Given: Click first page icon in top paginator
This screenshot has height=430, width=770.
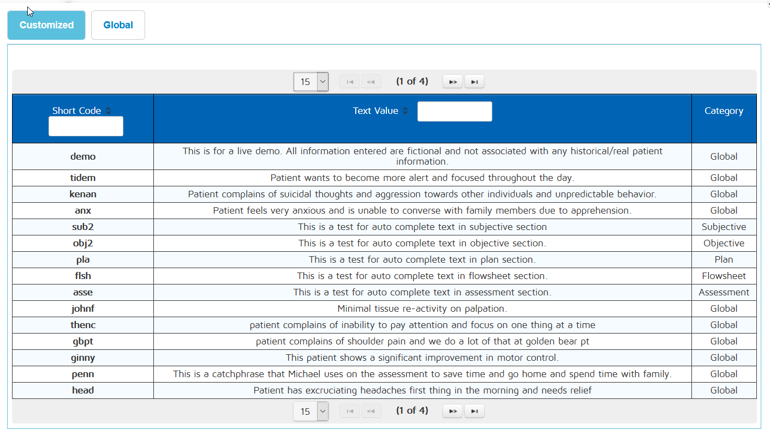Looking at the screenshot, I should point(349,82).
